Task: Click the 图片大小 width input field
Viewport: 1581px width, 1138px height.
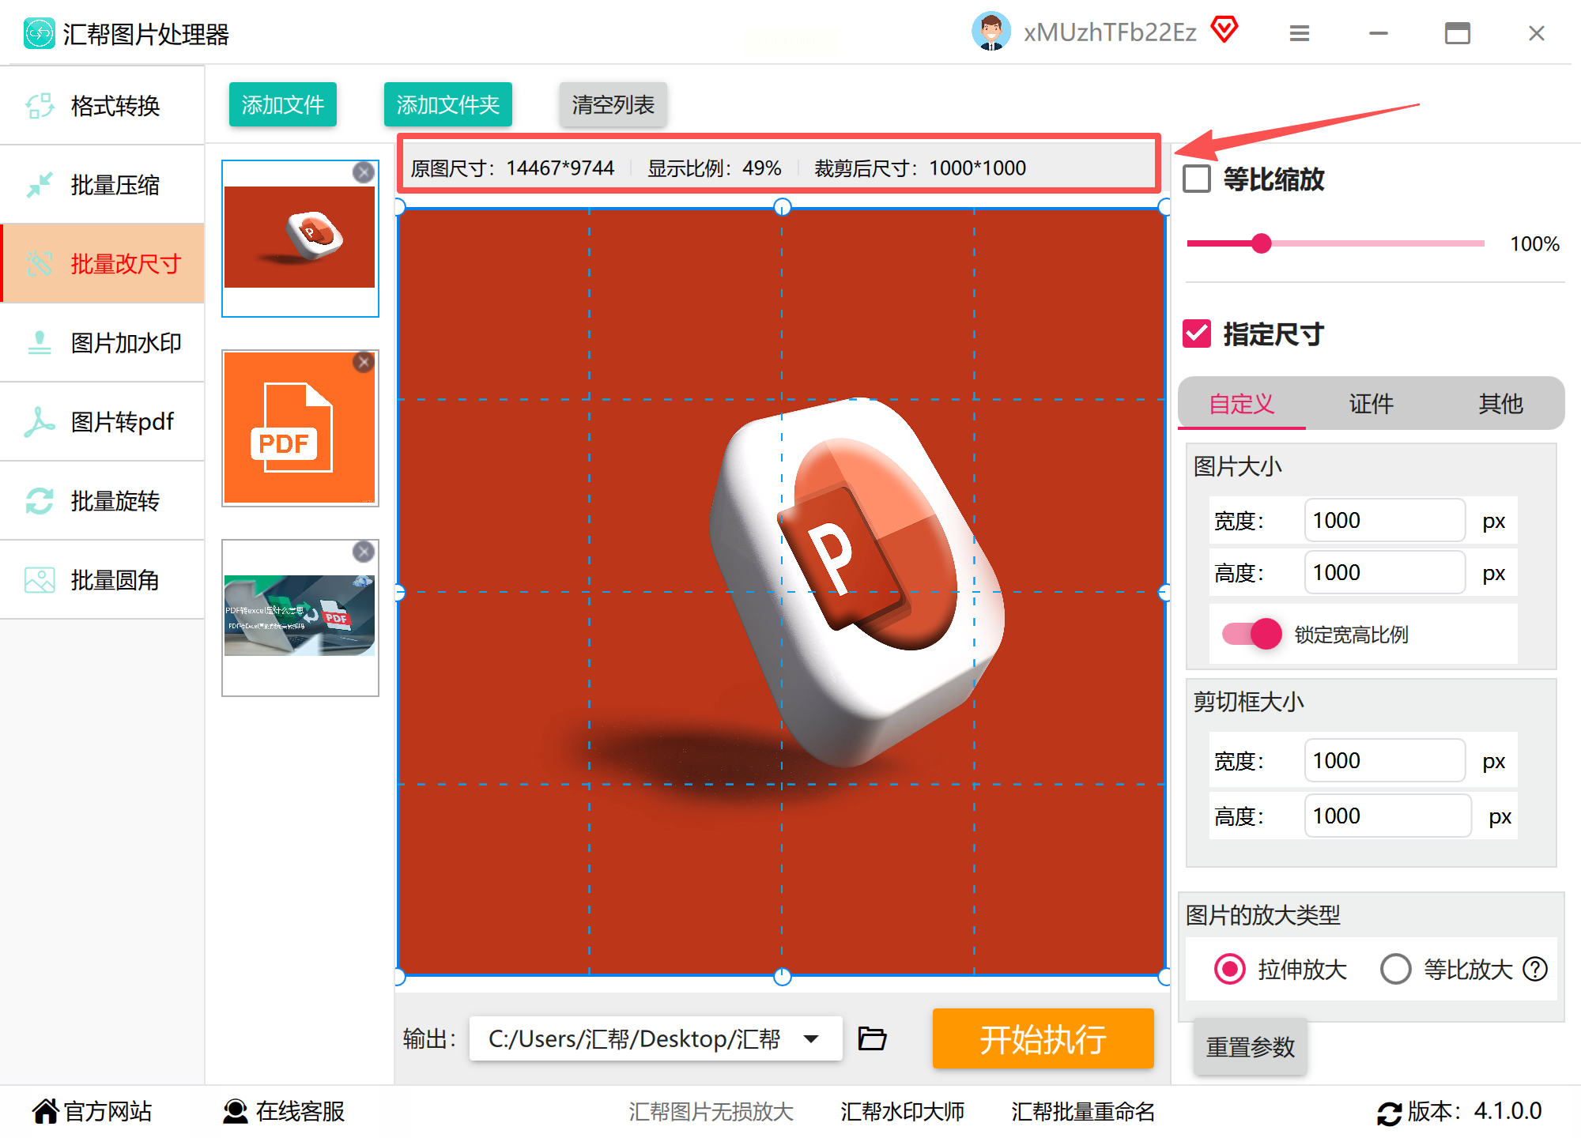Action: (x=1383, y=521)
